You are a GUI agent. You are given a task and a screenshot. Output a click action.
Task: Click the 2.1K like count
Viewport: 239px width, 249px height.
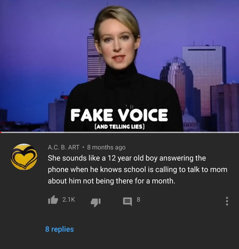[69, 200]
